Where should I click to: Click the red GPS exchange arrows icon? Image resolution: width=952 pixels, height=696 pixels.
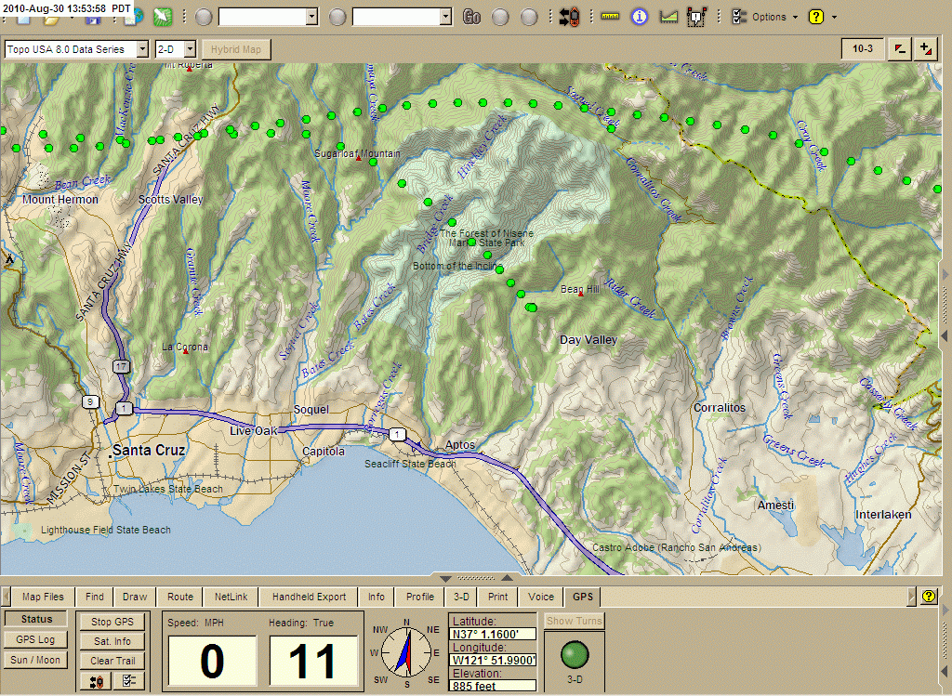point(567,15)
